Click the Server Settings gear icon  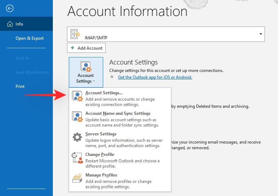[x=77, y=137]
